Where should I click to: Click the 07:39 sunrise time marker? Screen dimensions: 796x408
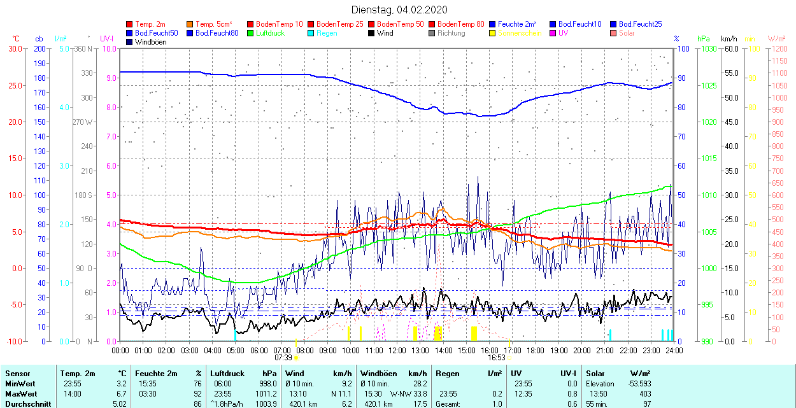(x=283, y=358)
